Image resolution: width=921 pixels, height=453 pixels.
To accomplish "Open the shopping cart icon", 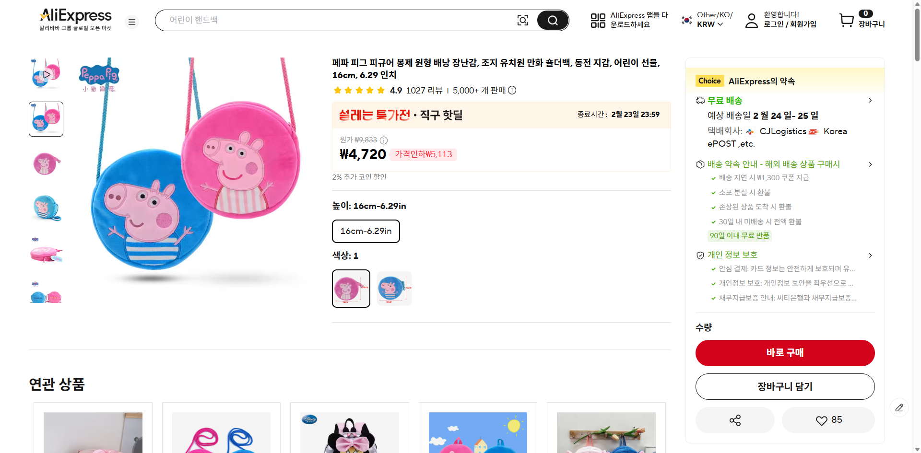I will coord(847,20).
